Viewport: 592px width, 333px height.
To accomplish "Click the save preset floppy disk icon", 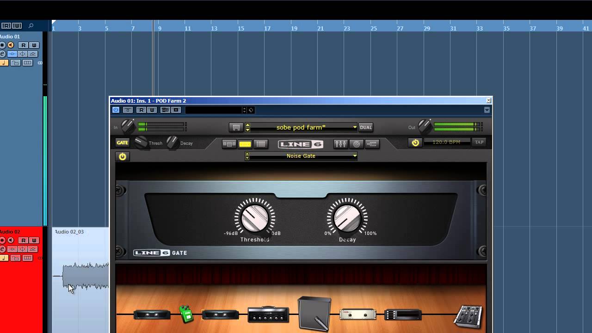I will pyautogui.click(x=236, y=127).
